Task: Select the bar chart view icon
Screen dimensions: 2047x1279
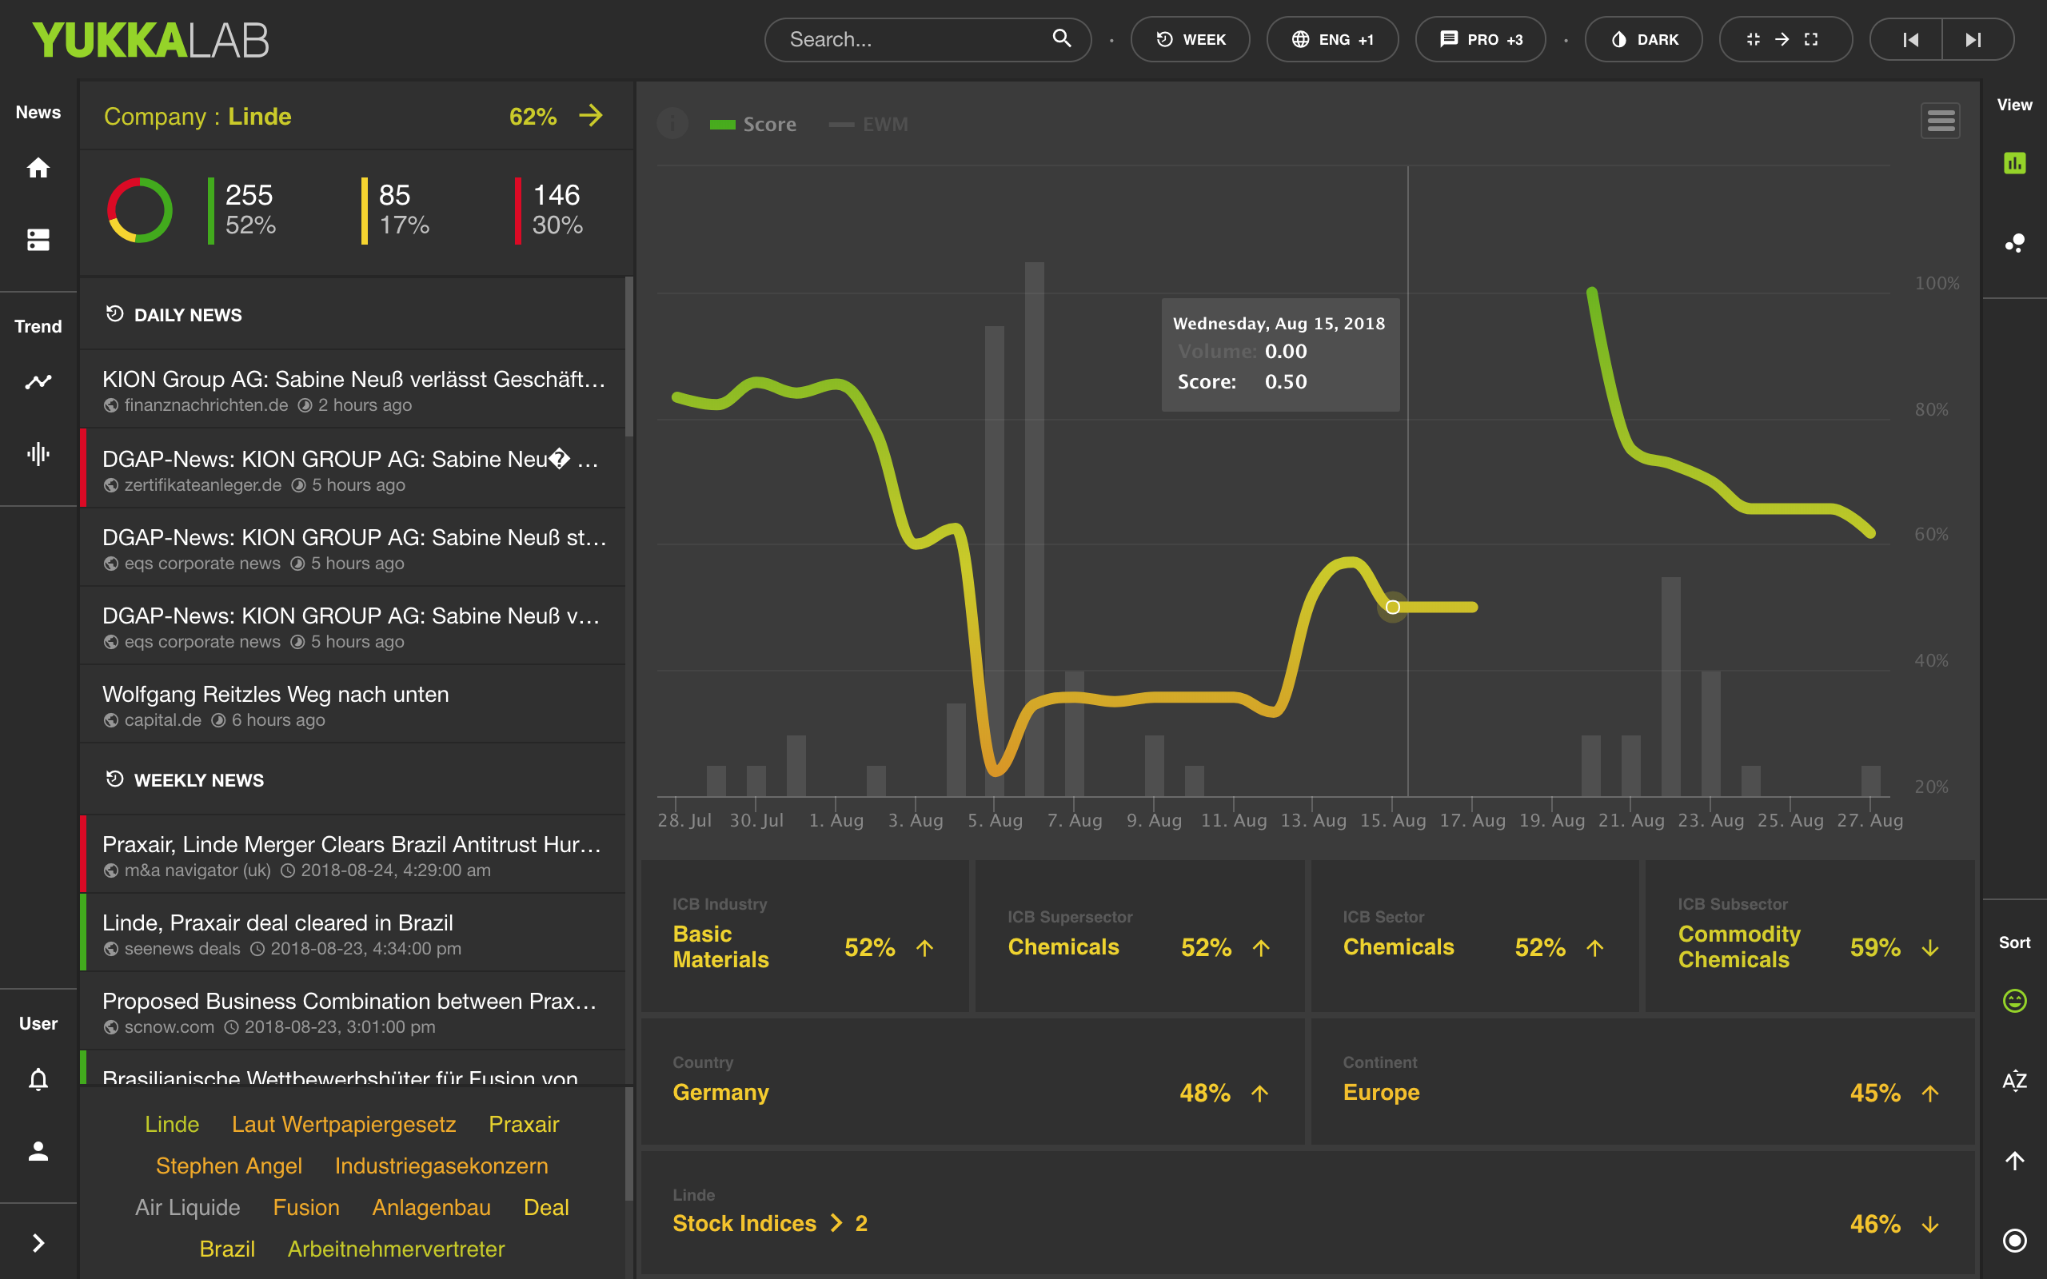Action: pyautogui.click(x=2015, y=162)
